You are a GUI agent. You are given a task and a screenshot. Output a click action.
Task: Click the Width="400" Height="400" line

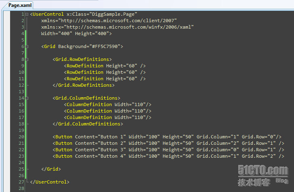(76, 33)
